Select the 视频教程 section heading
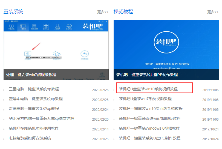The width and height of the screenshot is (222, 149). coord(123,11)
